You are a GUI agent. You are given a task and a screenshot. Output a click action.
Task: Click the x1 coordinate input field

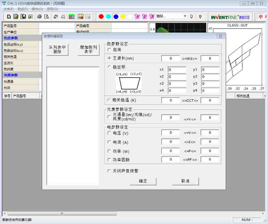tap(177, 70)
